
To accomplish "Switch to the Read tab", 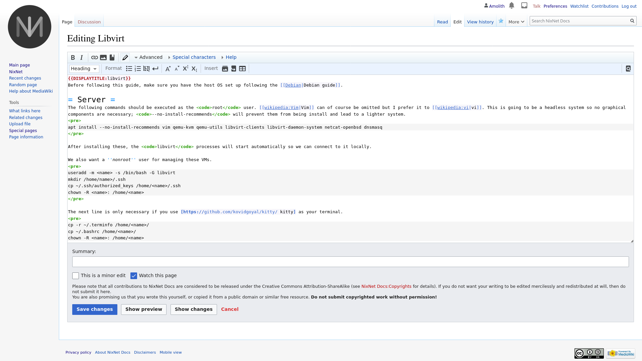I will [x=442, y=22].
